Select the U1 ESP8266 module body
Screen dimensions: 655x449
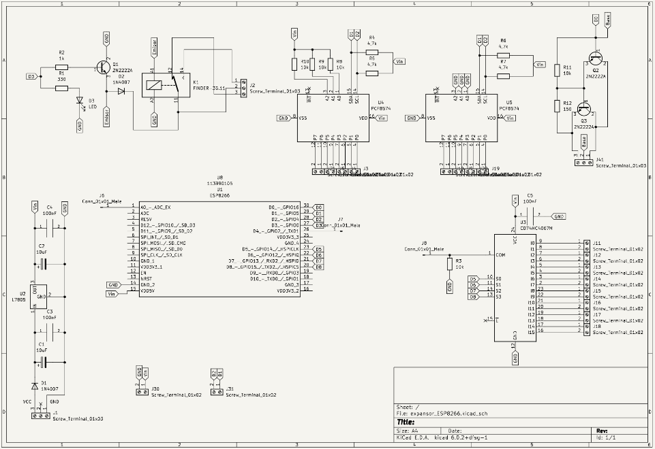coord(219,249)
